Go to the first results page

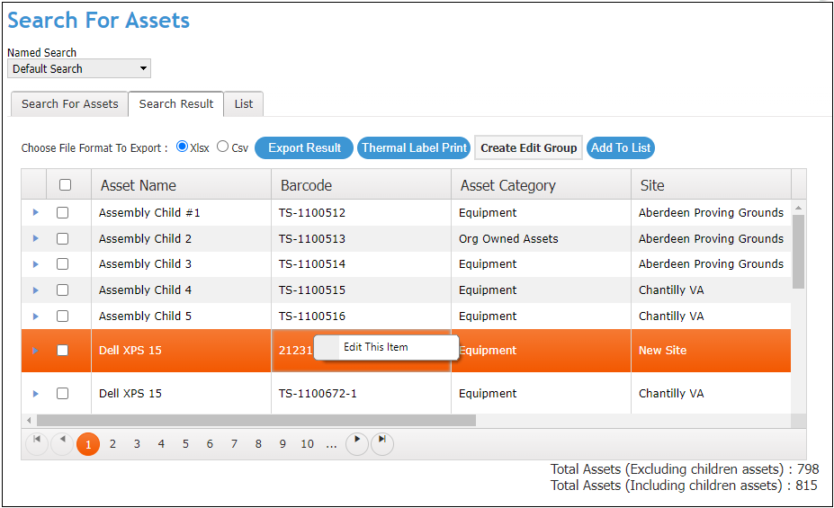(x=37, y=443)
